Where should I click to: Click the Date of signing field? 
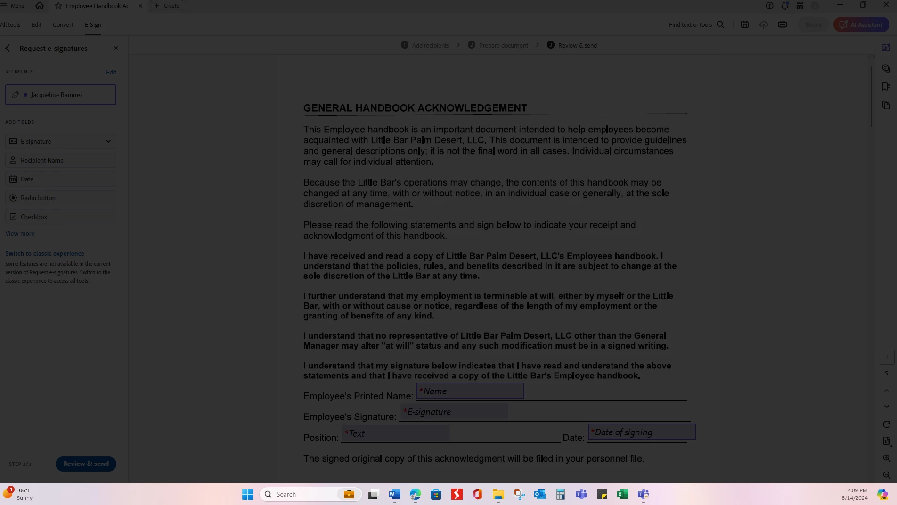(642, 432)
